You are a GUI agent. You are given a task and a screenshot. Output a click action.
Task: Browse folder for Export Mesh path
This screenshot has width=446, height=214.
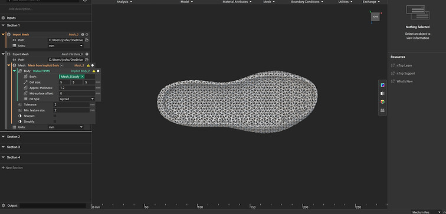(x=87, y=60)
